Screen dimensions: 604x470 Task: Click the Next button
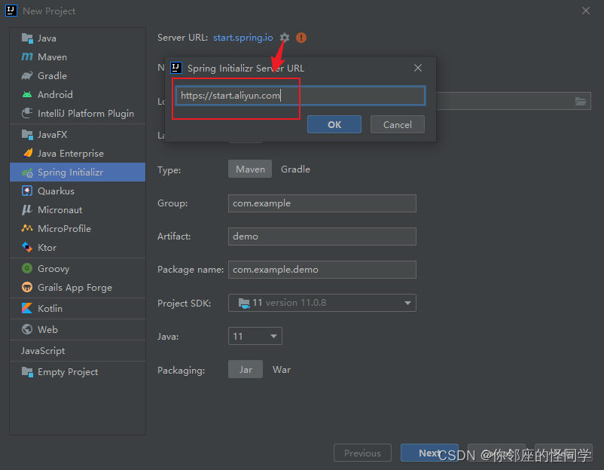coord(429,453)
